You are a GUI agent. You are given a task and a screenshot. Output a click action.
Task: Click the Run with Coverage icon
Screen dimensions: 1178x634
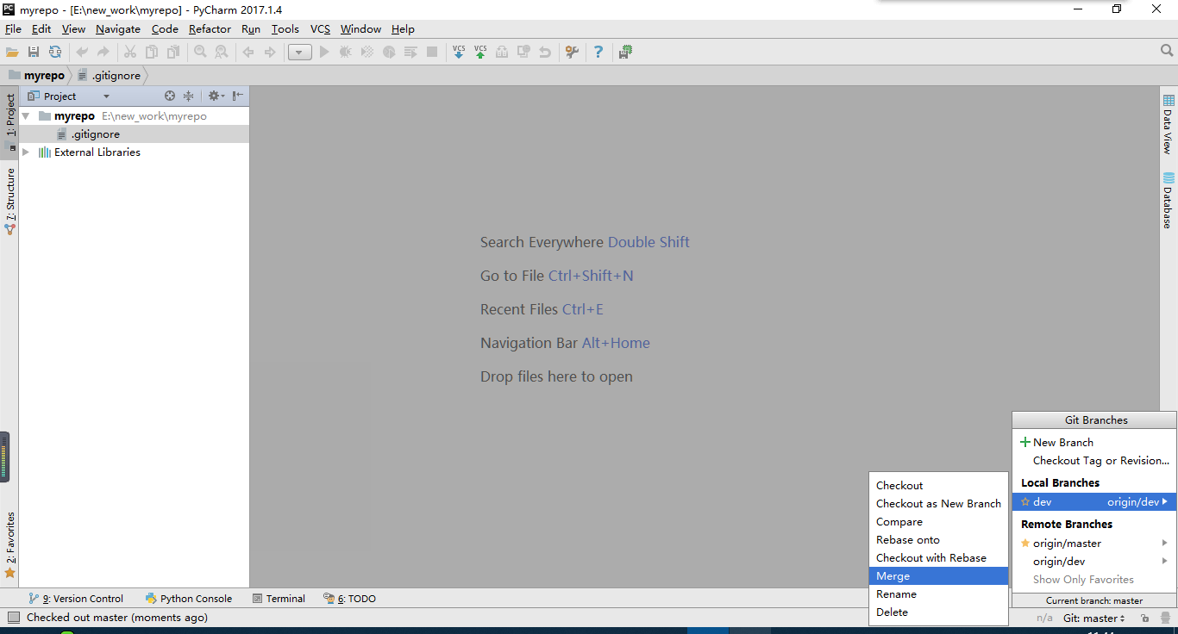pyautogui.click(x=367, y=53)
